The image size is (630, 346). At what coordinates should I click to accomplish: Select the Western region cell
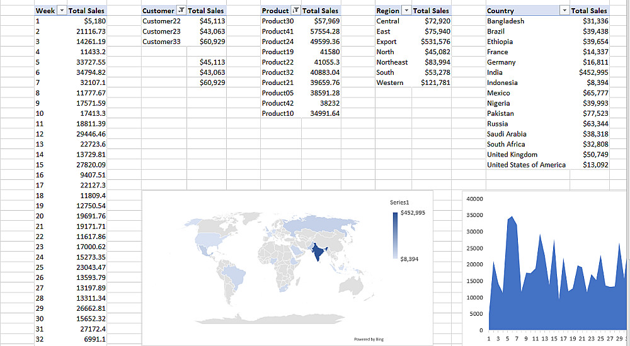390,82
